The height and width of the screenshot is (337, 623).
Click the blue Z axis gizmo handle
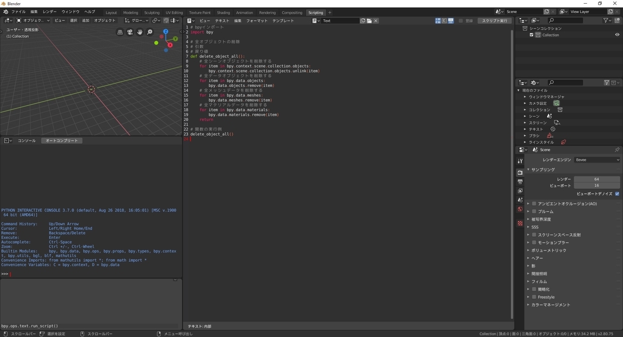pyautogui.click(x=166, y=32)
